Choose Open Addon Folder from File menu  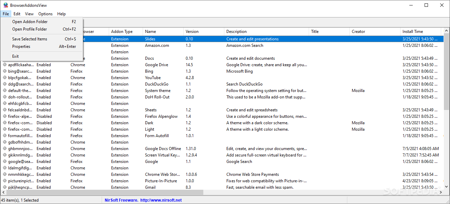pyautogui.click(x=42, y=22)
